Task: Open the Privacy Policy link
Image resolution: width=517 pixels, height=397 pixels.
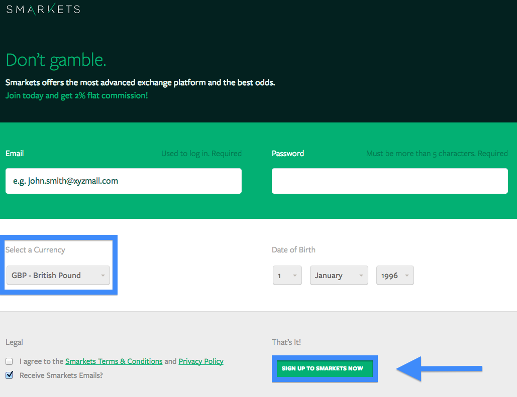Action: (201, 361)
